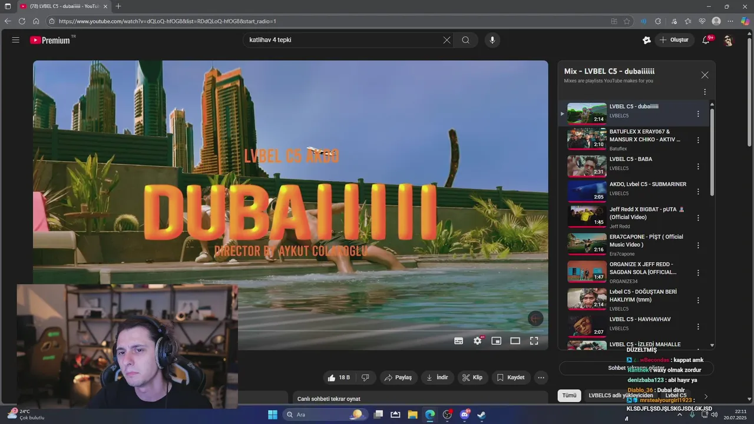Toggle subtitles in video player
Screen dimensions: 754x424
[459, 341]
